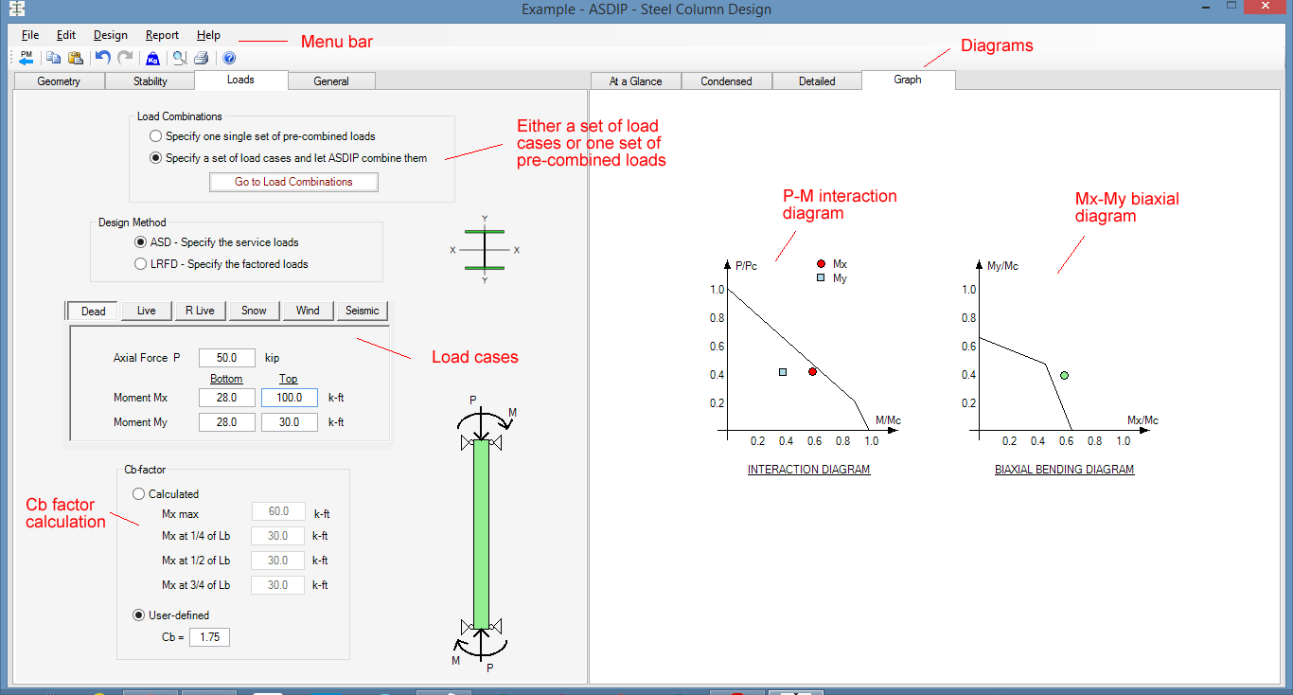Click the Mx max field showing 60.0
This screenshot has height=695, width=1293.
278,511
